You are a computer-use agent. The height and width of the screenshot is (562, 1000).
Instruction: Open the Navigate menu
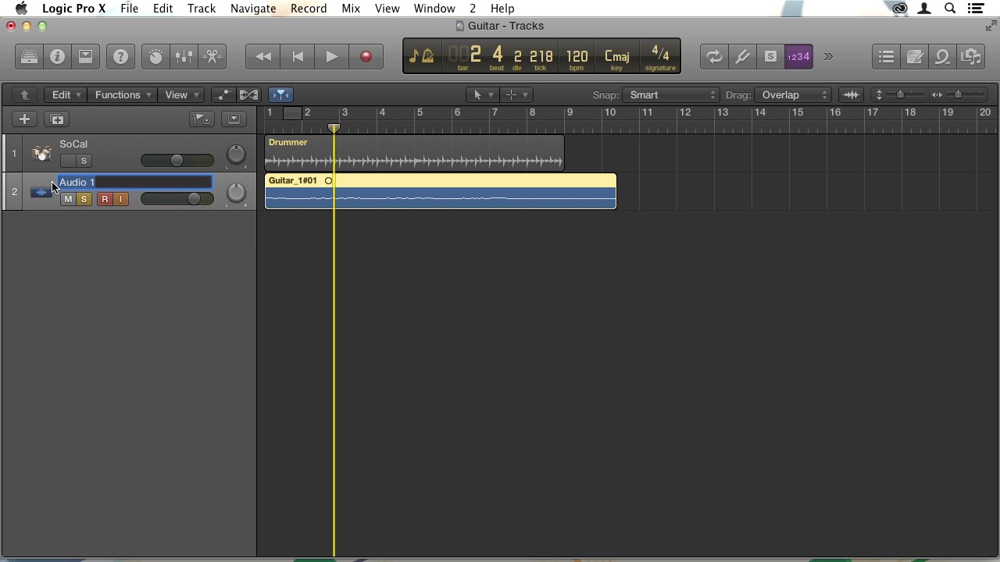pyautogui.click(x=253, y=9)
